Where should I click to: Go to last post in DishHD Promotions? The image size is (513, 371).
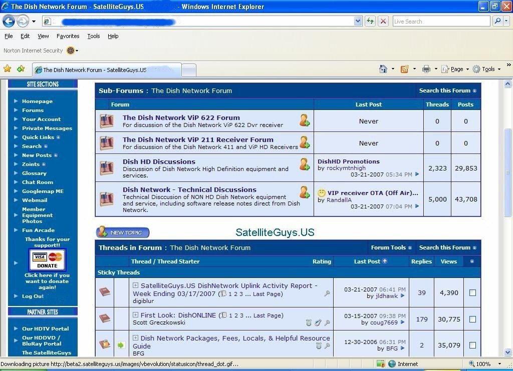tap(417, 174)
